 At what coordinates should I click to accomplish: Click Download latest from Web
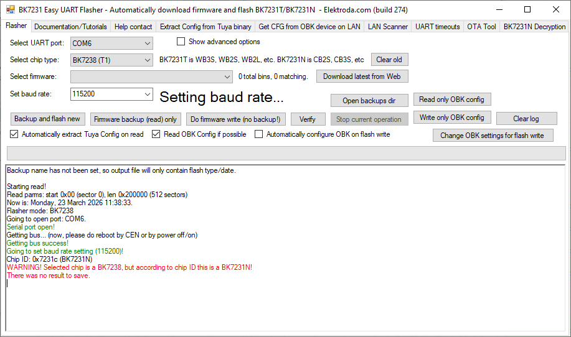362,76
